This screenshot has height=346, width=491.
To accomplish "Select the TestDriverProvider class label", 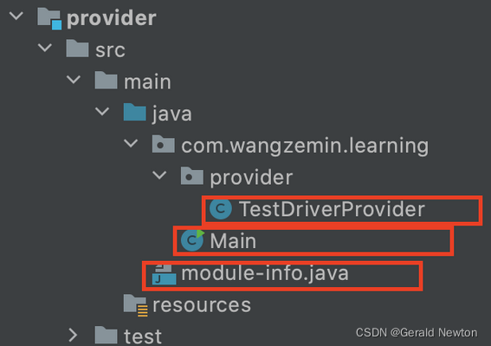I will click(332, 209).
